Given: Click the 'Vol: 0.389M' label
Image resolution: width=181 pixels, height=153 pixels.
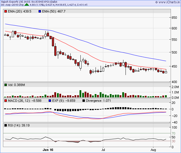Looking at the screenshot, I should [x=16, y=85].
